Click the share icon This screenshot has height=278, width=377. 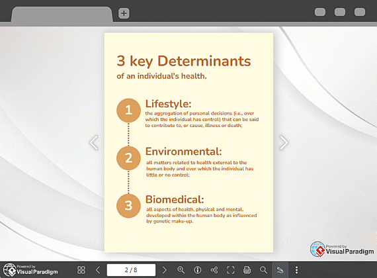pyautogui.click(x=214, y=270)
